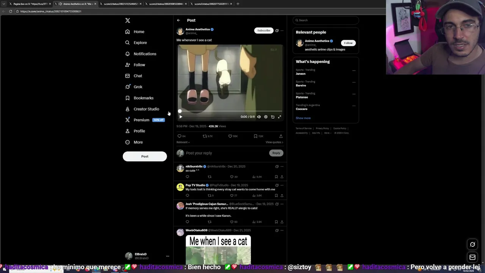Open Creator Studio
This screenshot has width=485, height=273.
click(142, 109)
